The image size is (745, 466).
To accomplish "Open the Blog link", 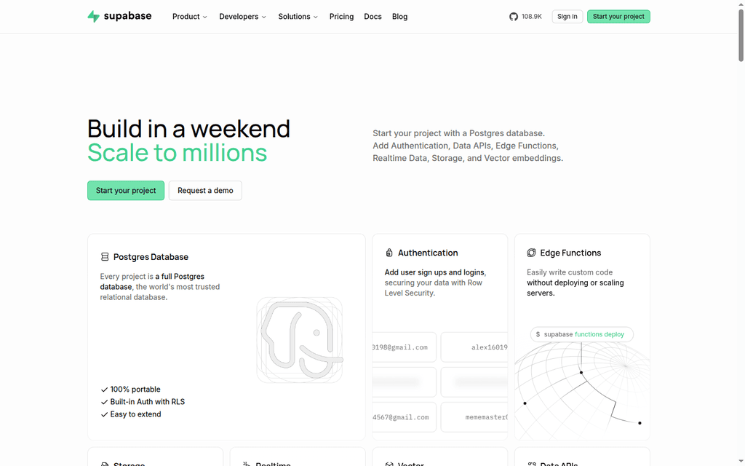I will (x=399, y=17).
